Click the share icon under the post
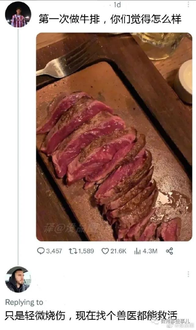The height and width of the screenshot is (330, 196). click(169, 251)
